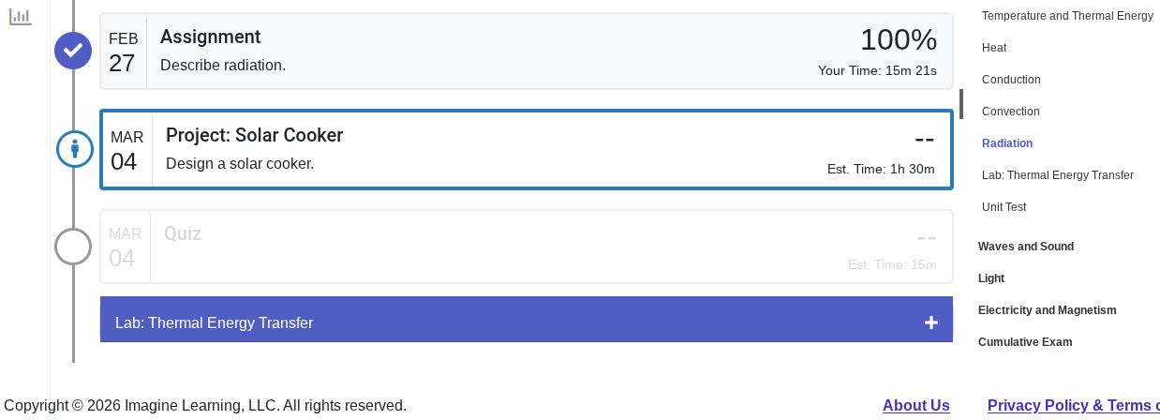Screen dimensions: 1160x420
Task: Select the Heat lesson in sidebar
Action: click(994, 48)
